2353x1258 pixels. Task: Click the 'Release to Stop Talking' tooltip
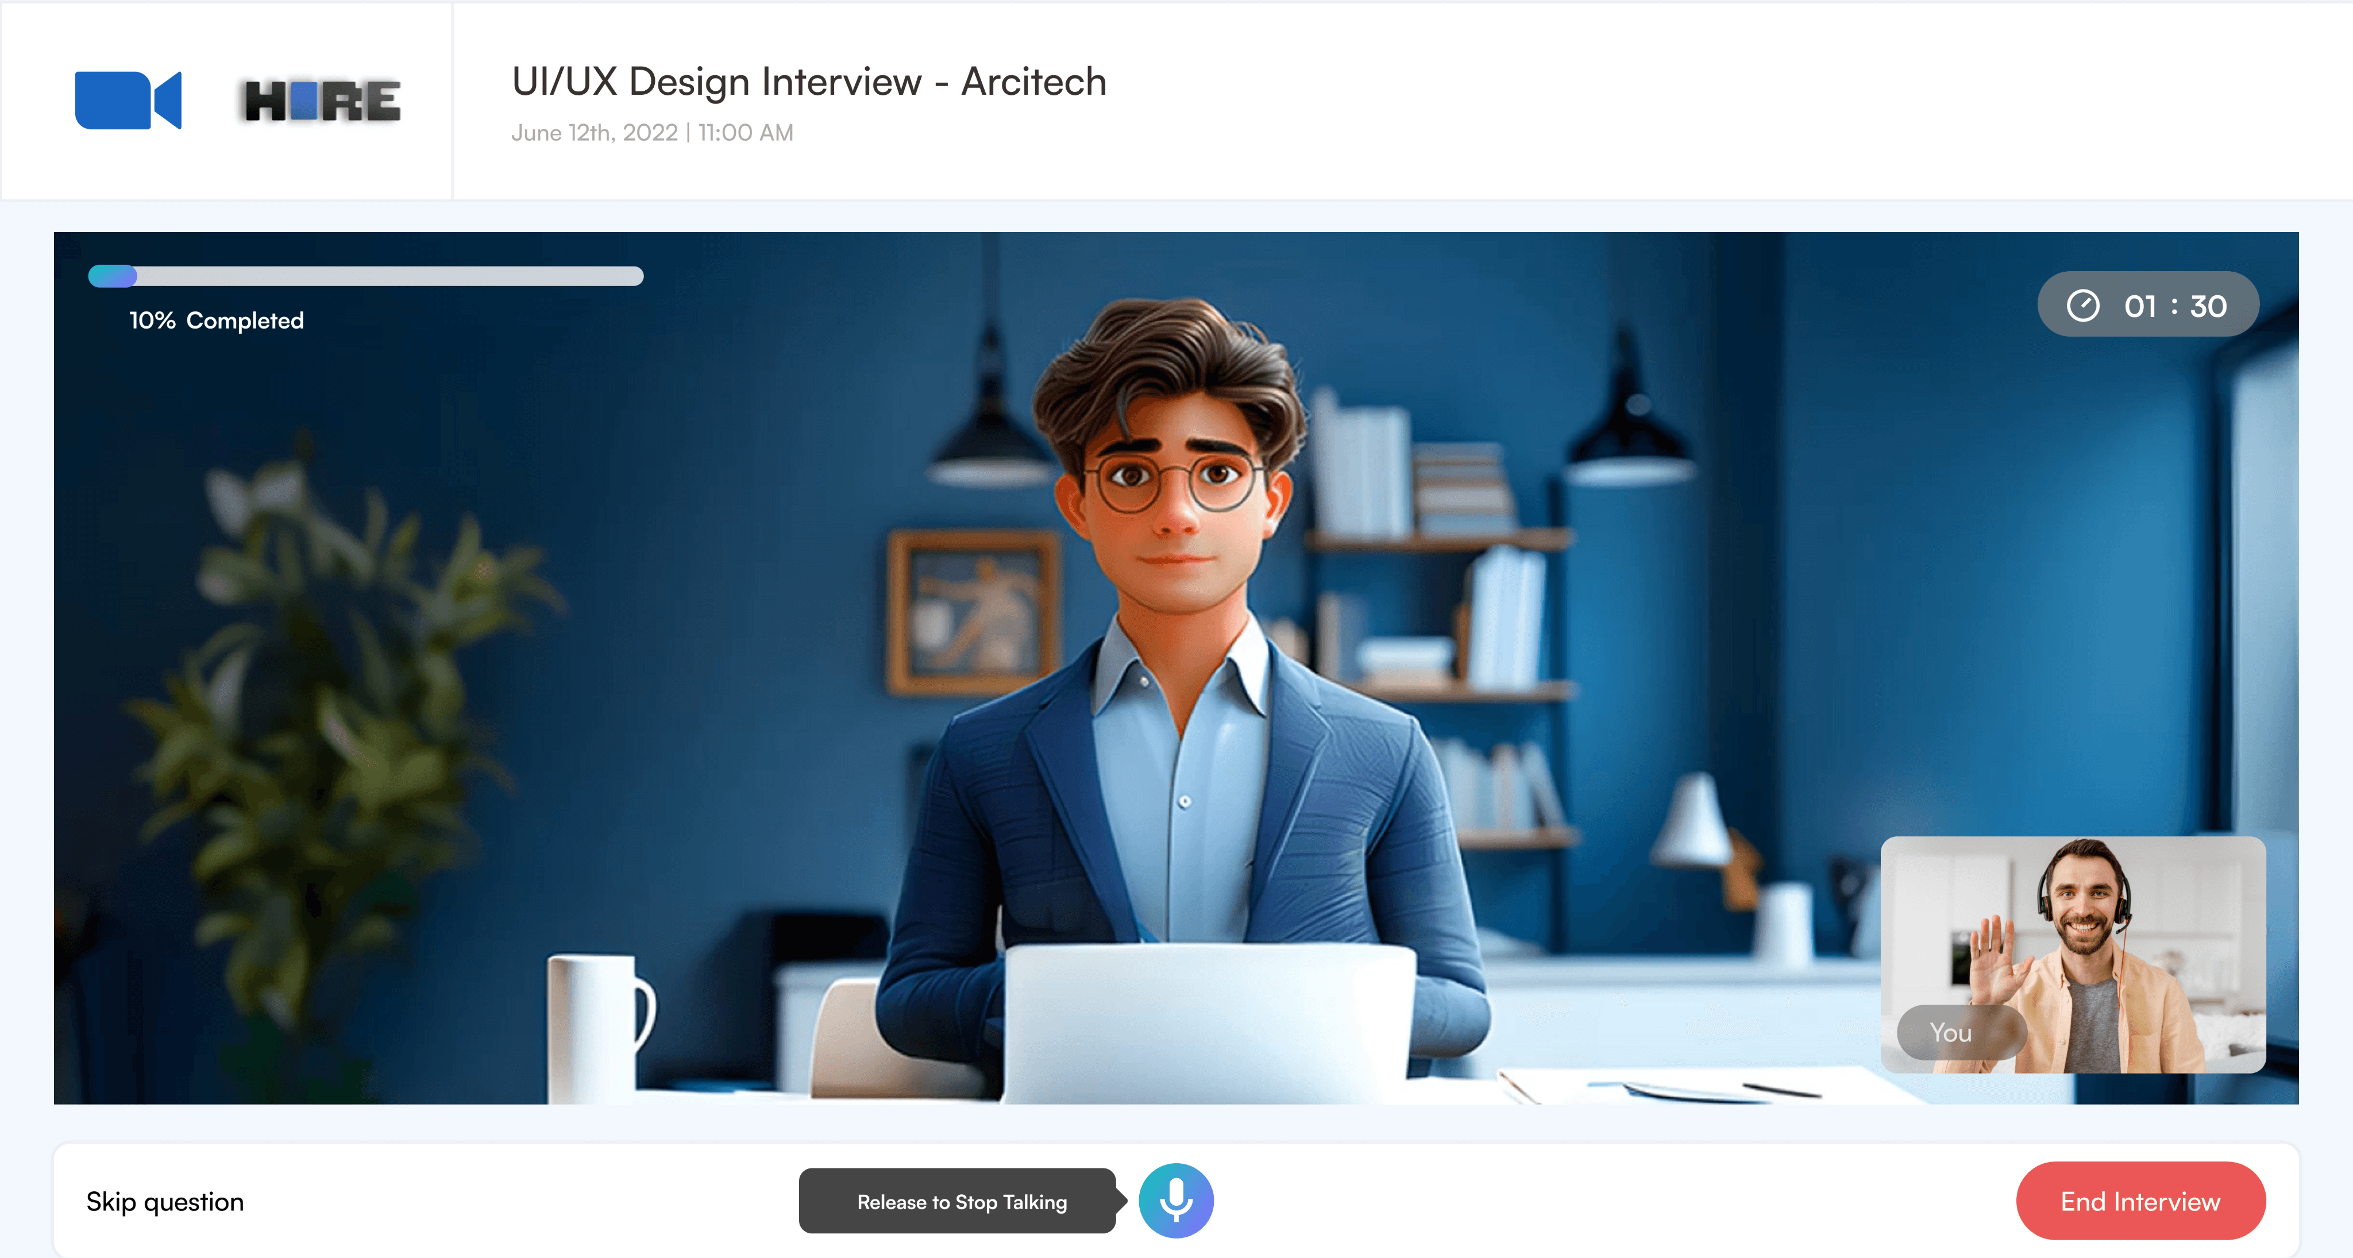[962, 1201]
